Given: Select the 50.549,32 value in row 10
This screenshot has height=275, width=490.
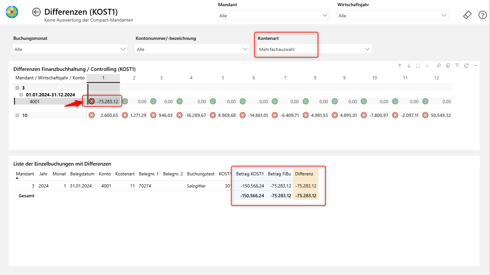Looking at the screenshot, I should coord(441,115).
